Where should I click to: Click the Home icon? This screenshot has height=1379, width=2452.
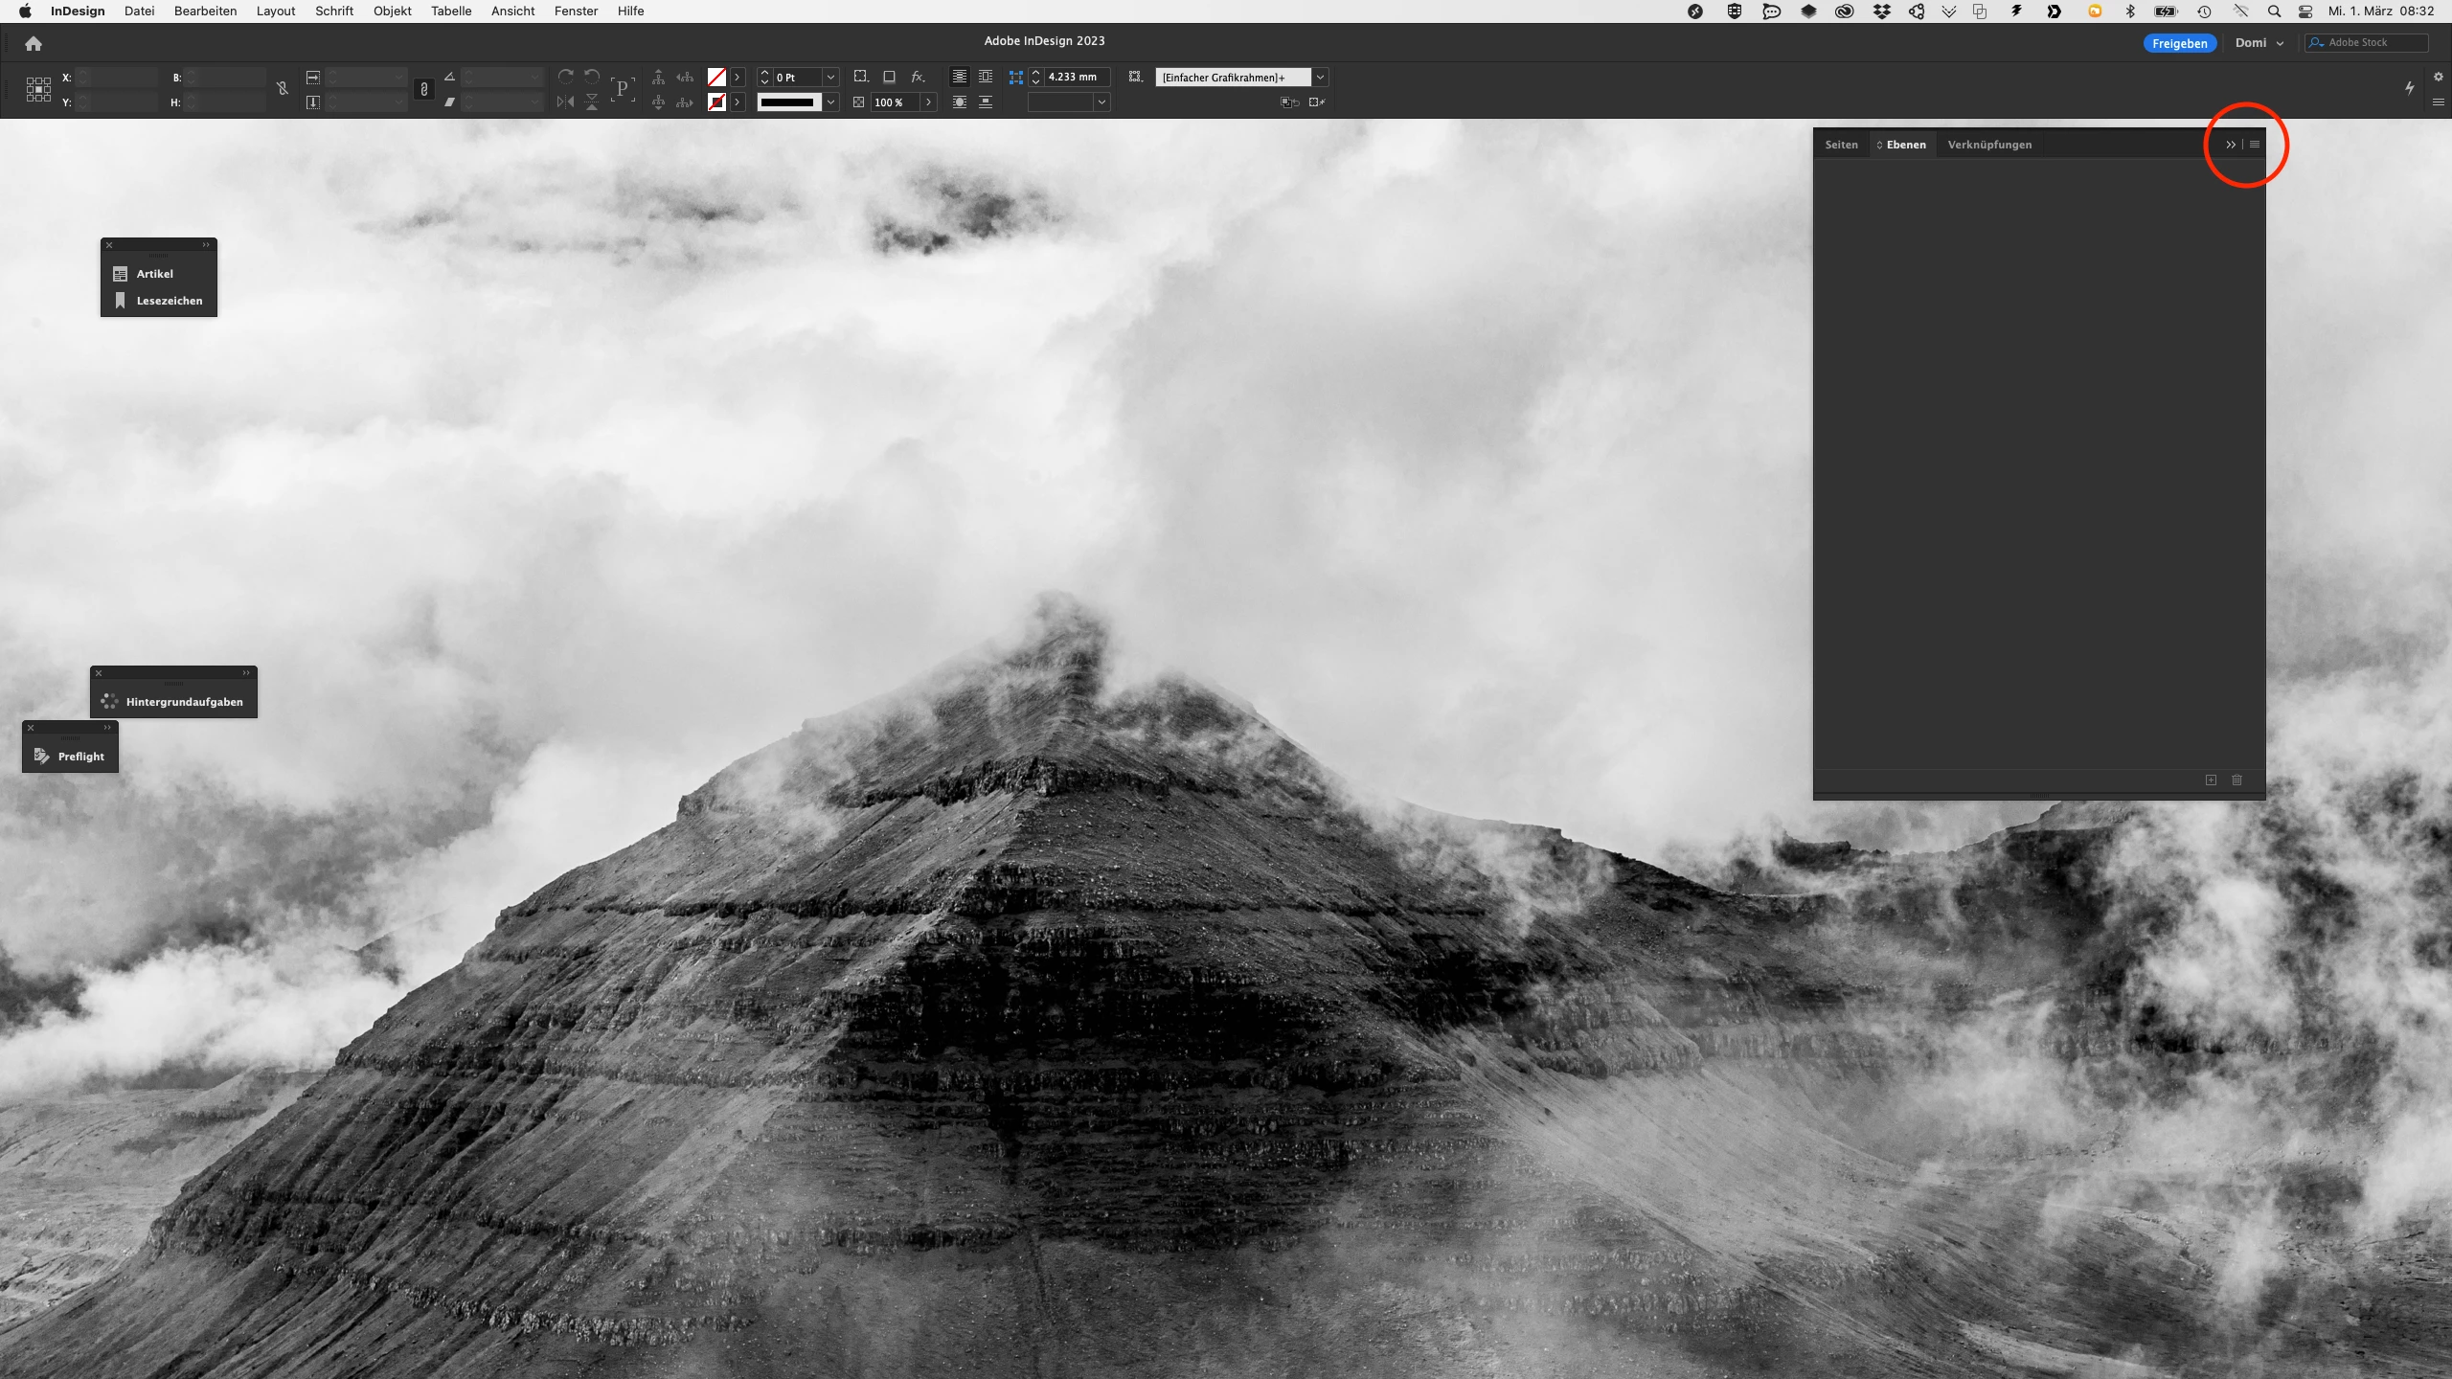click(34, 44)
